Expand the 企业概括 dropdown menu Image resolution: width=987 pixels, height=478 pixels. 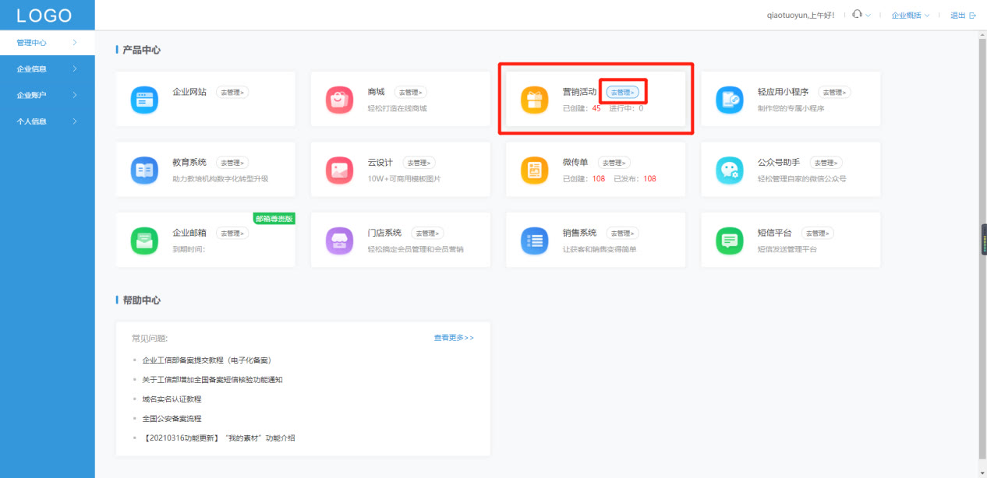coord(909,14)
